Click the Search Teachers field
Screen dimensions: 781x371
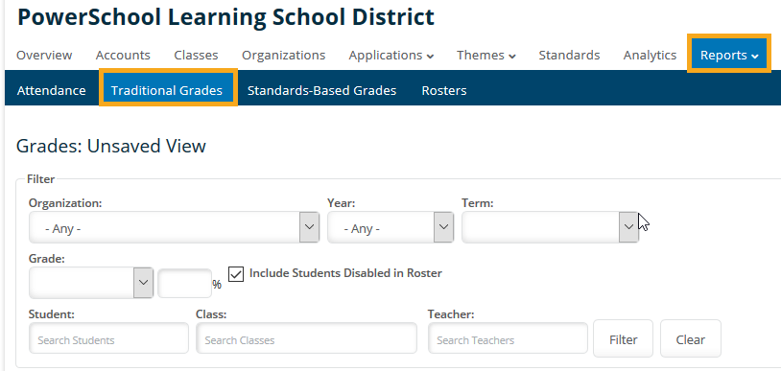pos(509,337)
